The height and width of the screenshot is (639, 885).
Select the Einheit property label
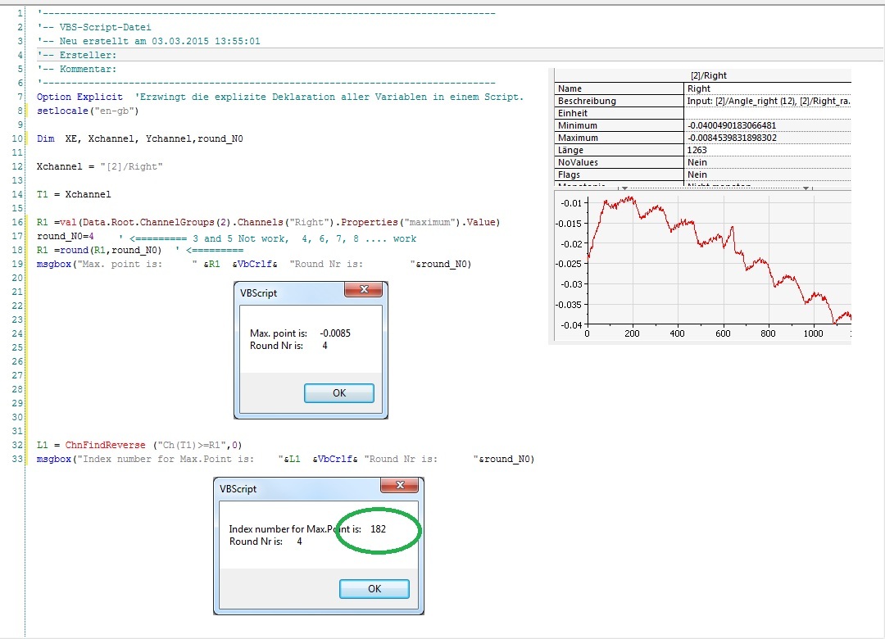click(619, 113)
